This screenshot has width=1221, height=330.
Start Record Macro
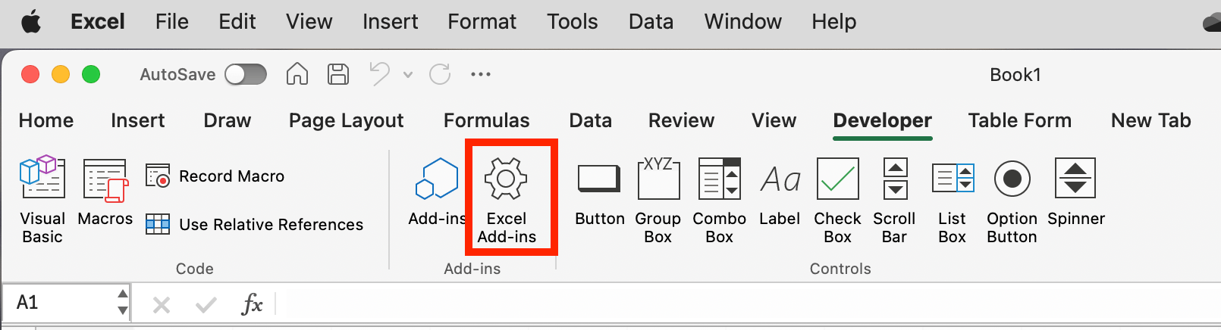(215, 176)
